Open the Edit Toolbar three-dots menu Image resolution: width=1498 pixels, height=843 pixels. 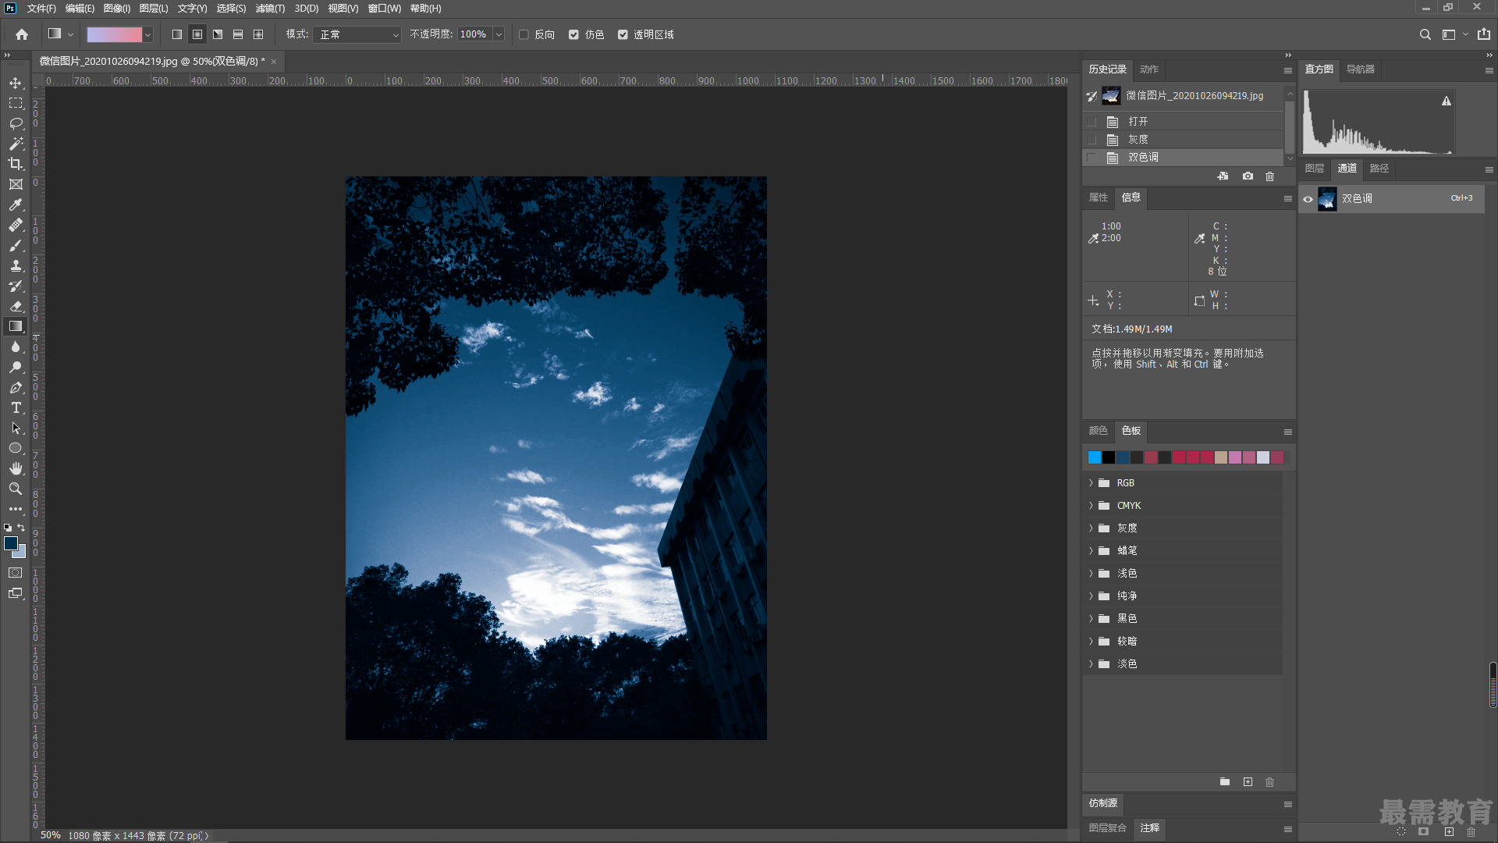16,509
